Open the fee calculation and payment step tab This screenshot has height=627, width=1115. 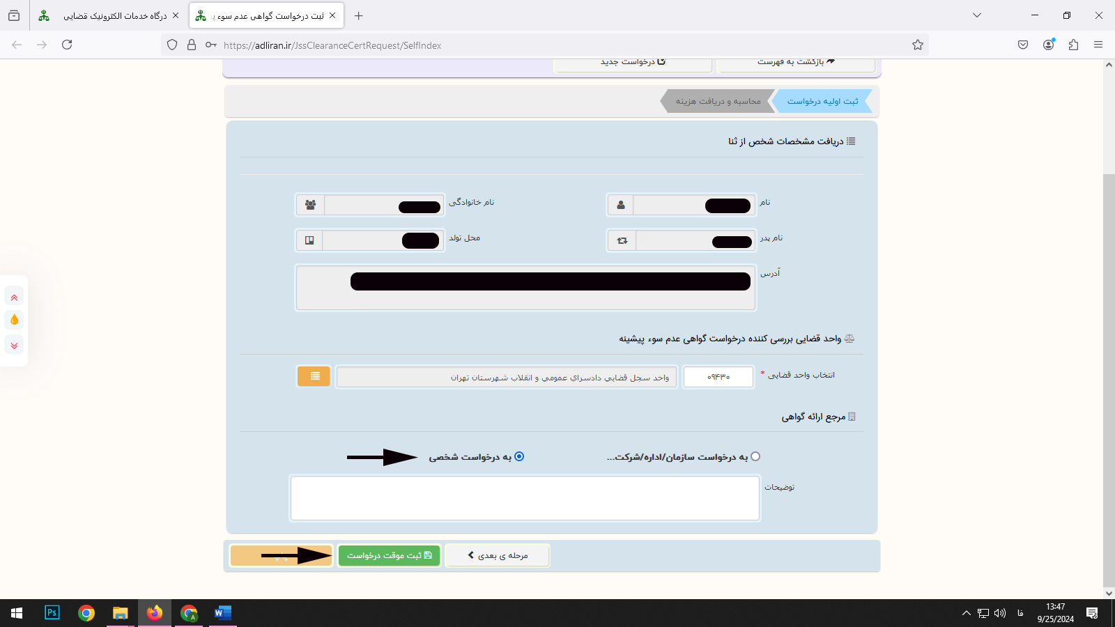click(718, 101)
